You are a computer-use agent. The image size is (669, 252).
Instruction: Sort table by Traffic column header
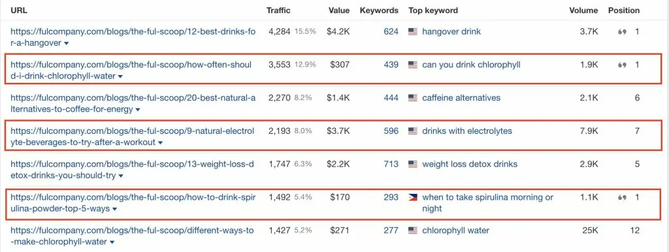(x=278, y=10)
